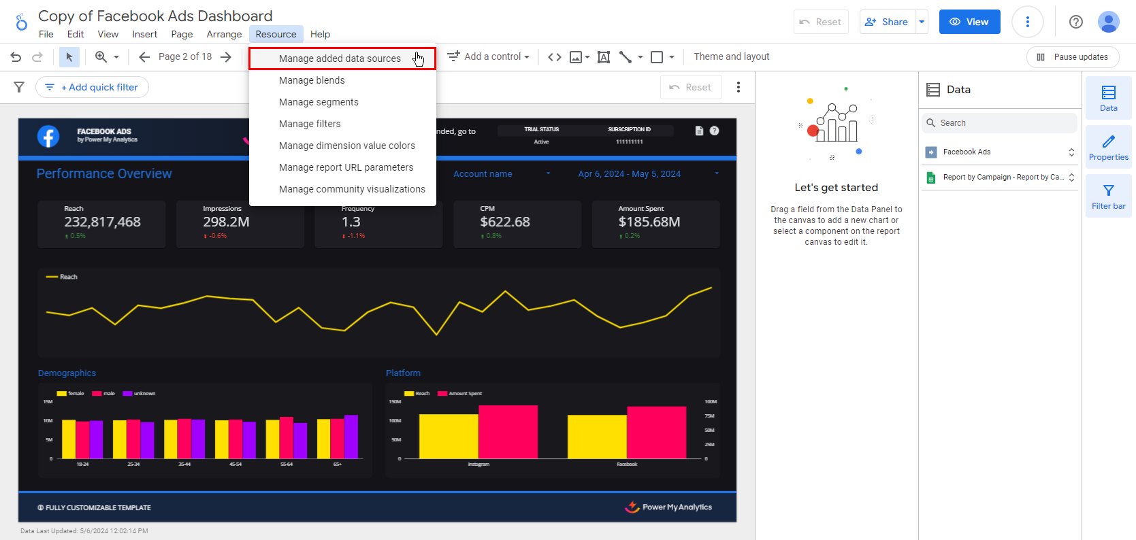This screenshot has width=1136, height=540.
Task: Select Manage blends menu item
Action: tap(312, 80)
